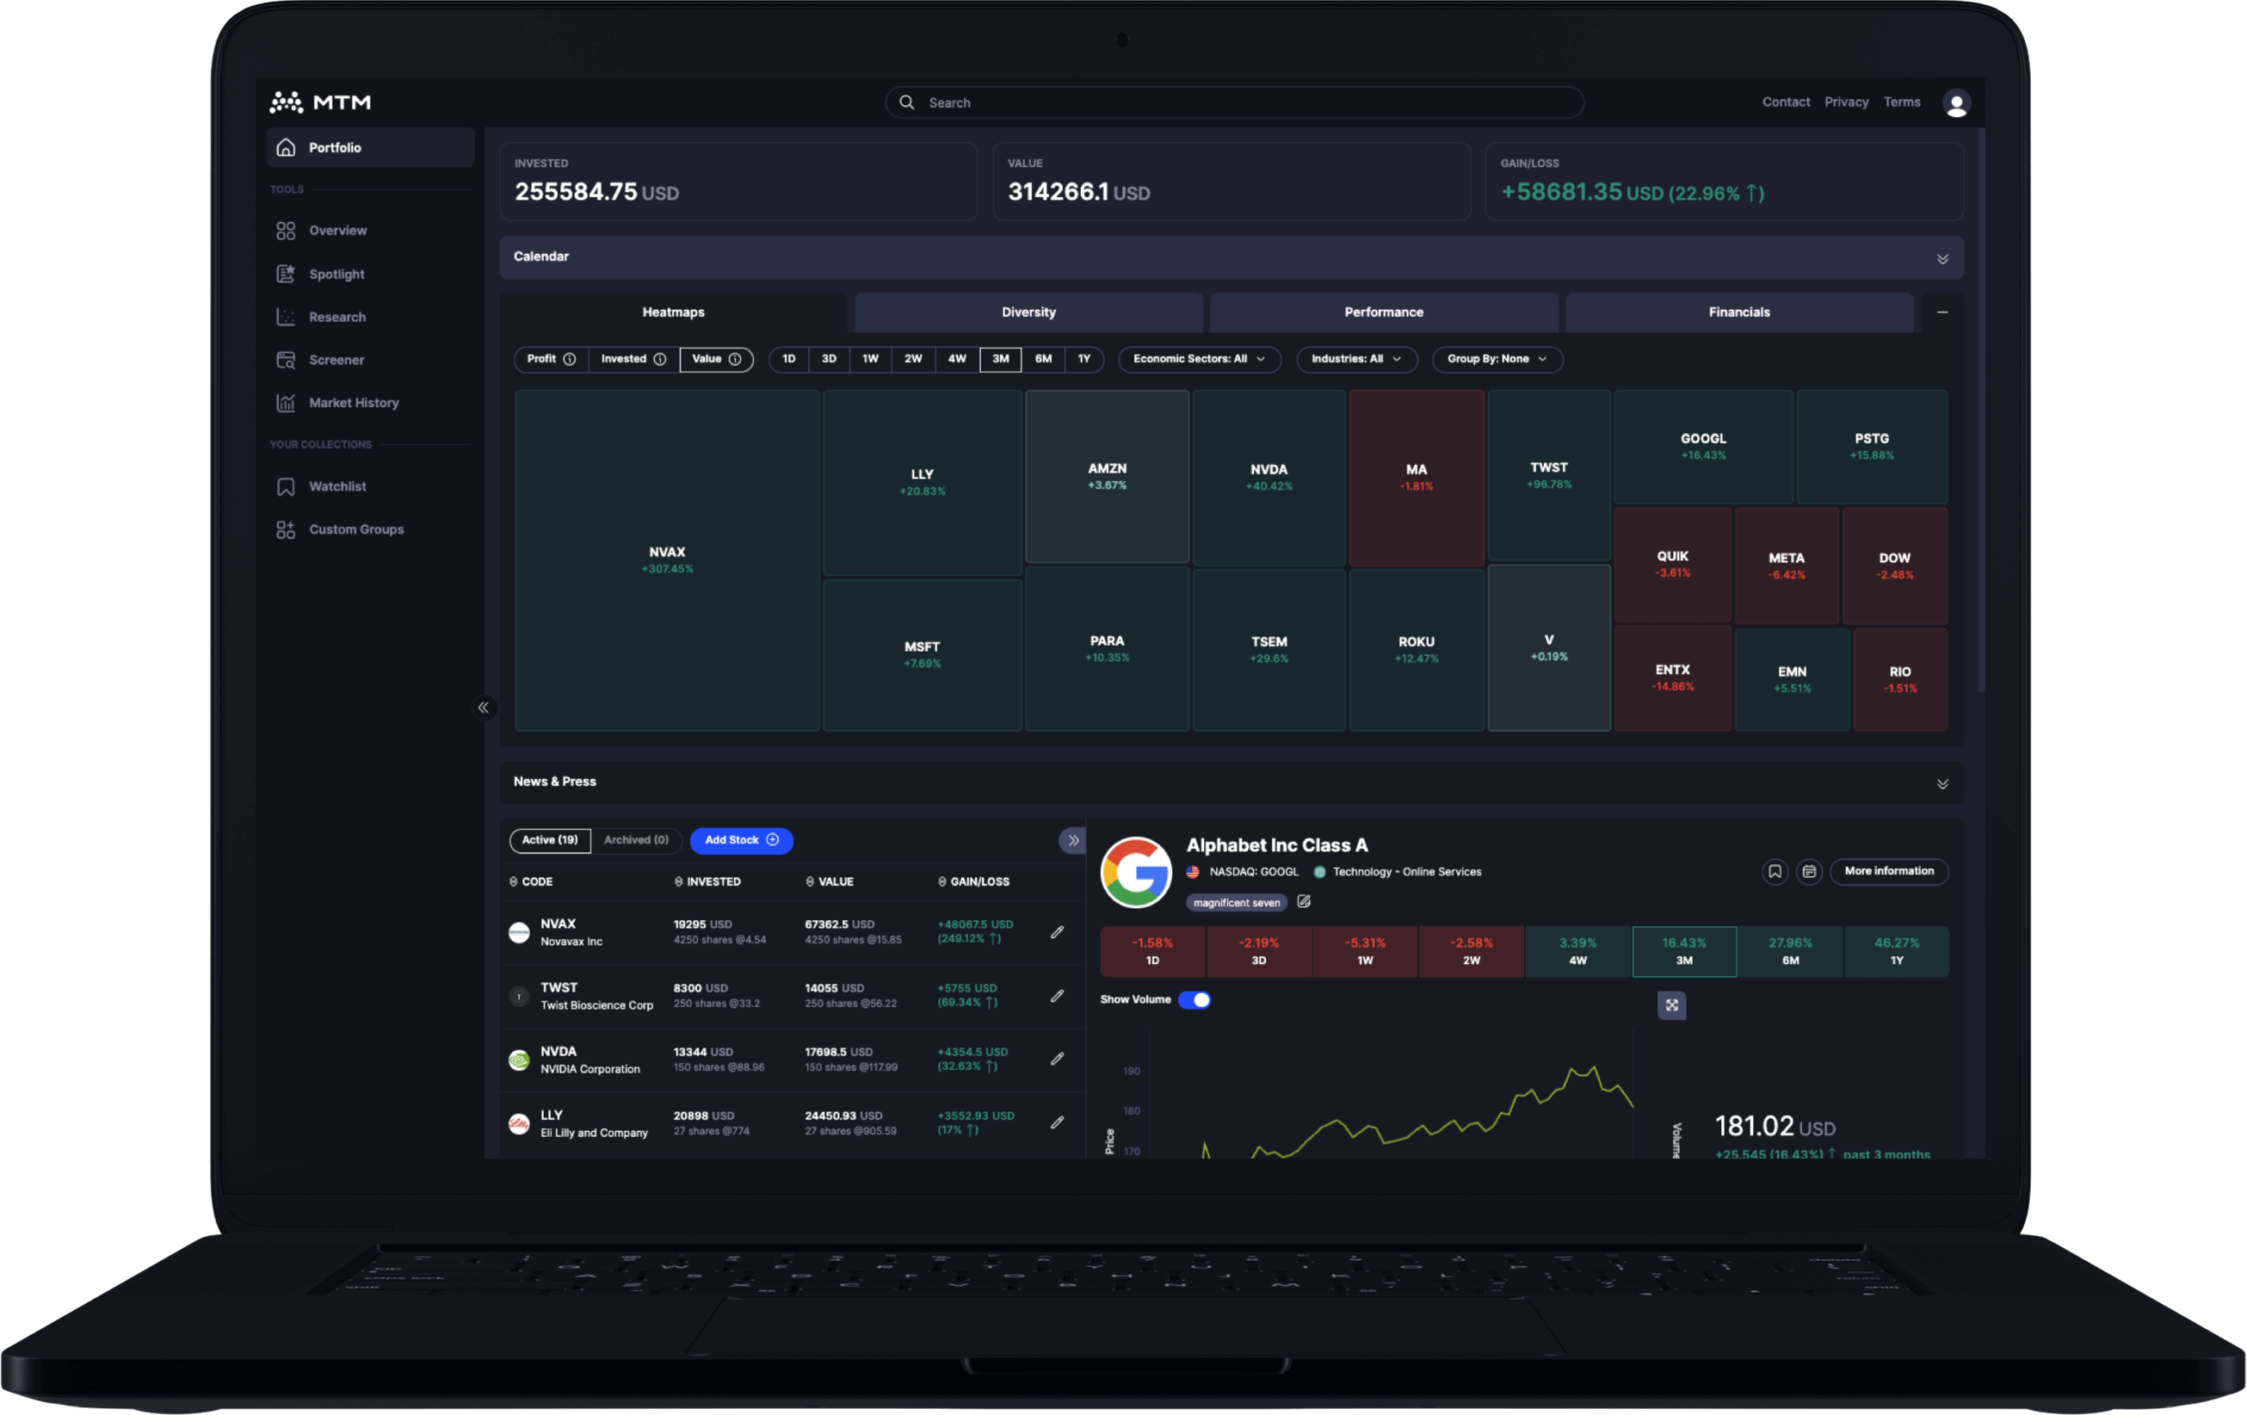
Task: Open Alphabet calendar icon
Action: (1808, 872)
